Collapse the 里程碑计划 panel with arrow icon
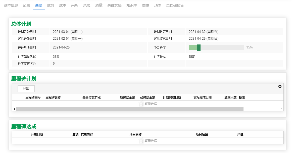Screen dimensions: 292x153 (x=280, y=86)
